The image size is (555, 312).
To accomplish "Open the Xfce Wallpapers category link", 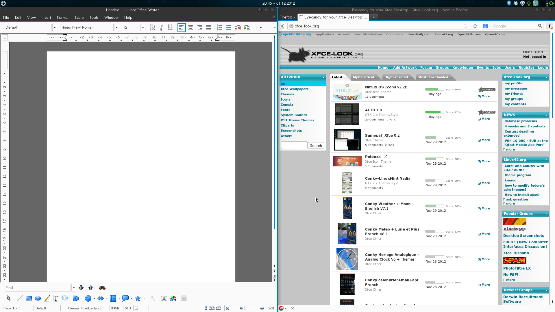I will tap(294, 89).
